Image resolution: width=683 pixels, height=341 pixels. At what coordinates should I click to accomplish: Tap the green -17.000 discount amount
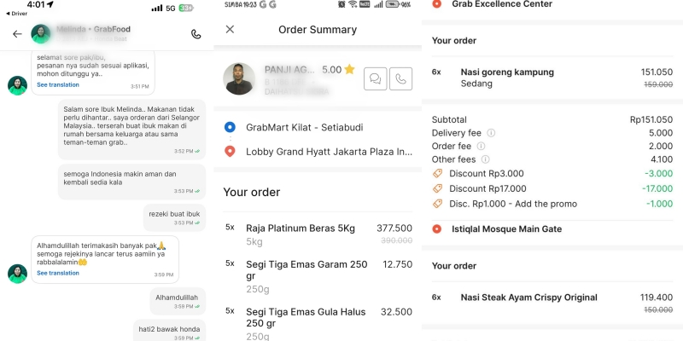click(x=657, y=188)
